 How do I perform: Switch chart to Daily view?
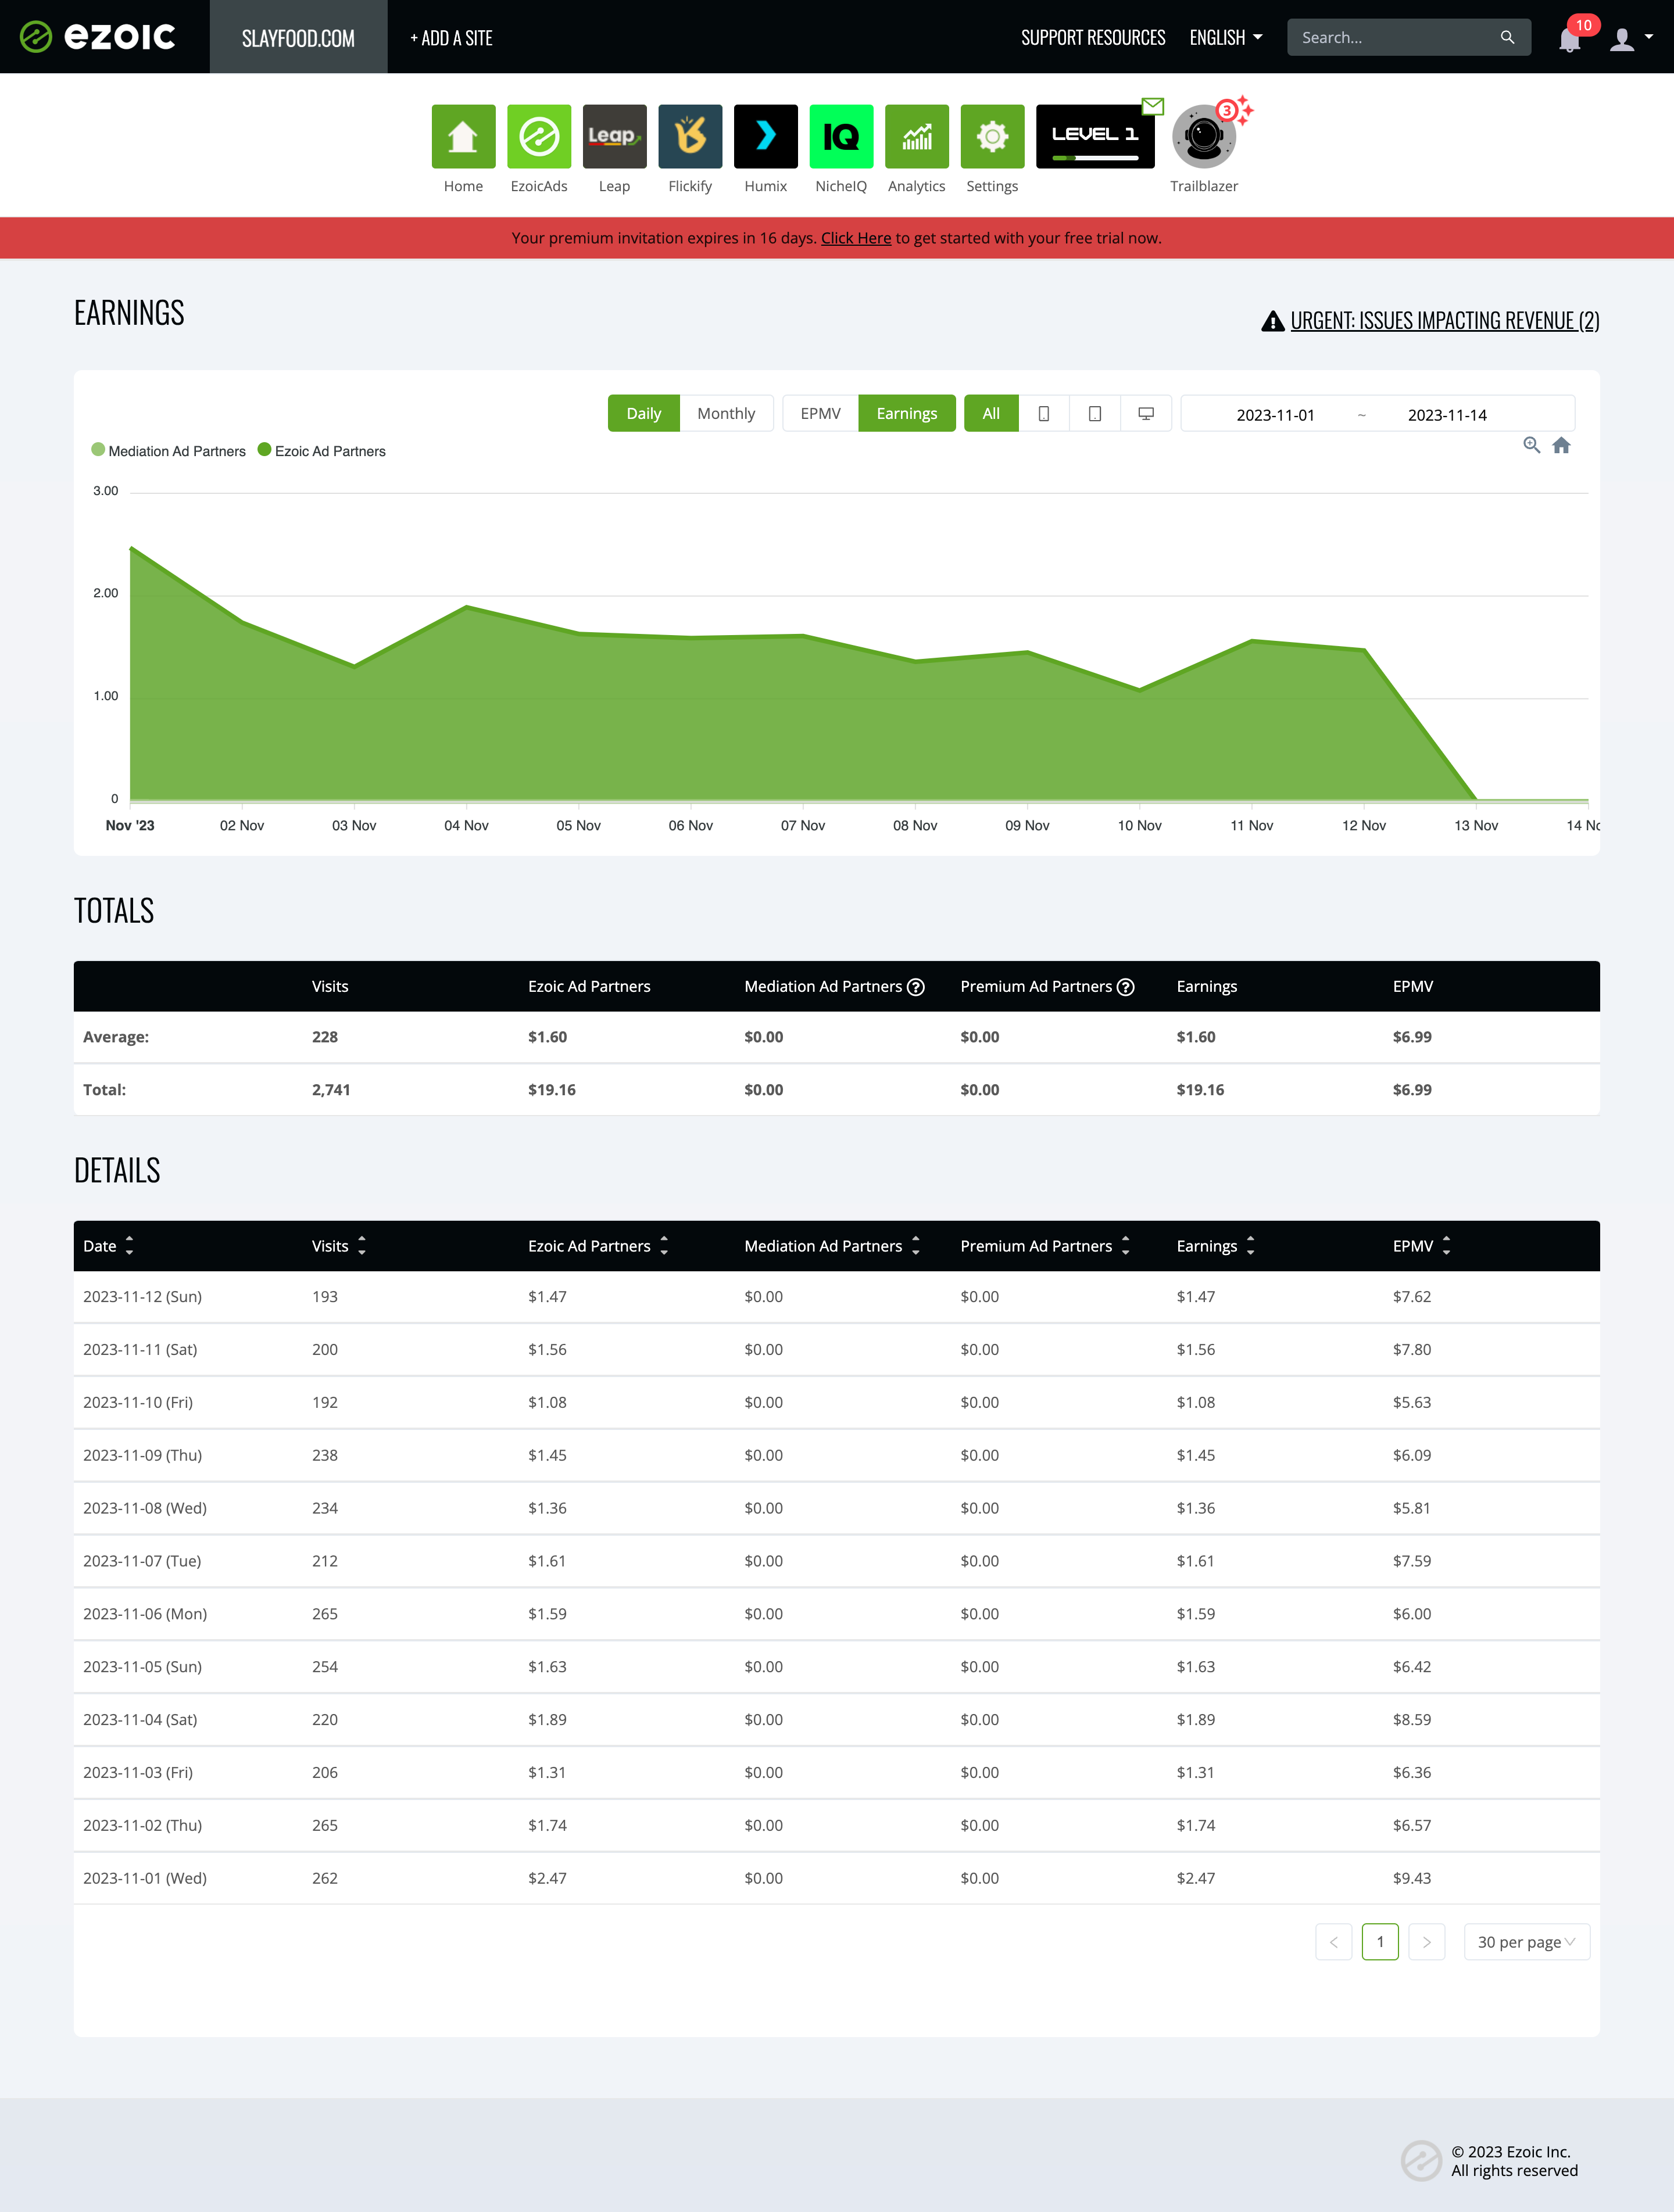coord(643,413)
